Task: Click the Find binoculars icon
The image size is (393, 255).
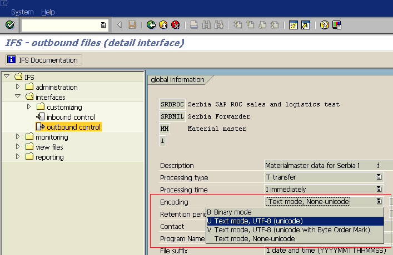Action: coord(206,25)
